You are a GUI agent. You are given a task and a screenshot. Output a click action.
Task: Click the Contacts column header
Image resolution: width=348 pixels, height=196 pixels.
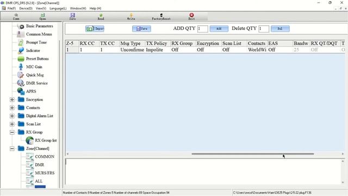coord(257,44)
